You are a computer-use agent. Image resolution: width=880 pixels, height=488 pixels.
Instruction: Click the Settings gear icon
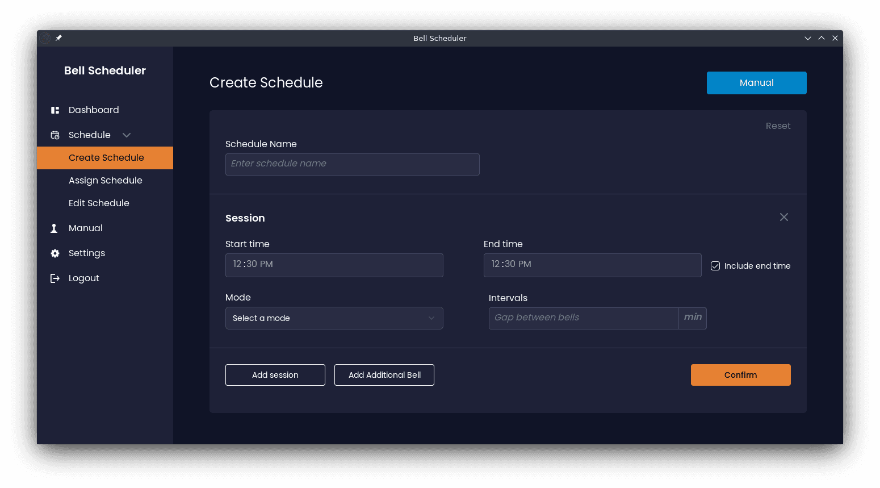tap(55, 253)
